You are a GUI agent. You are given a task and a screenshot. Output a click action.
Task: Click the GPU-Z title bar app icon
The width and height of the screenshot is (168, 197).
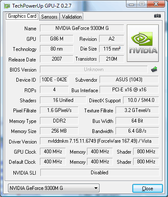[7, 6]
